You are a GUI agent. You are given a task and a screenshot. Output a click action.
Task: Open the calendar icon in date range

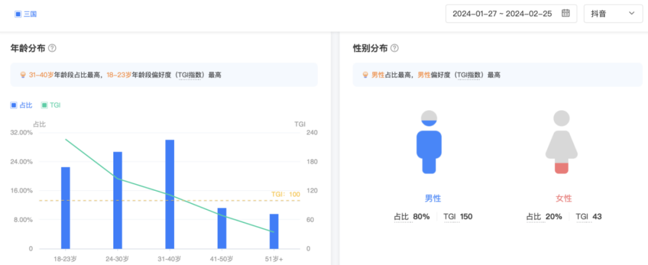pos(565,13)
